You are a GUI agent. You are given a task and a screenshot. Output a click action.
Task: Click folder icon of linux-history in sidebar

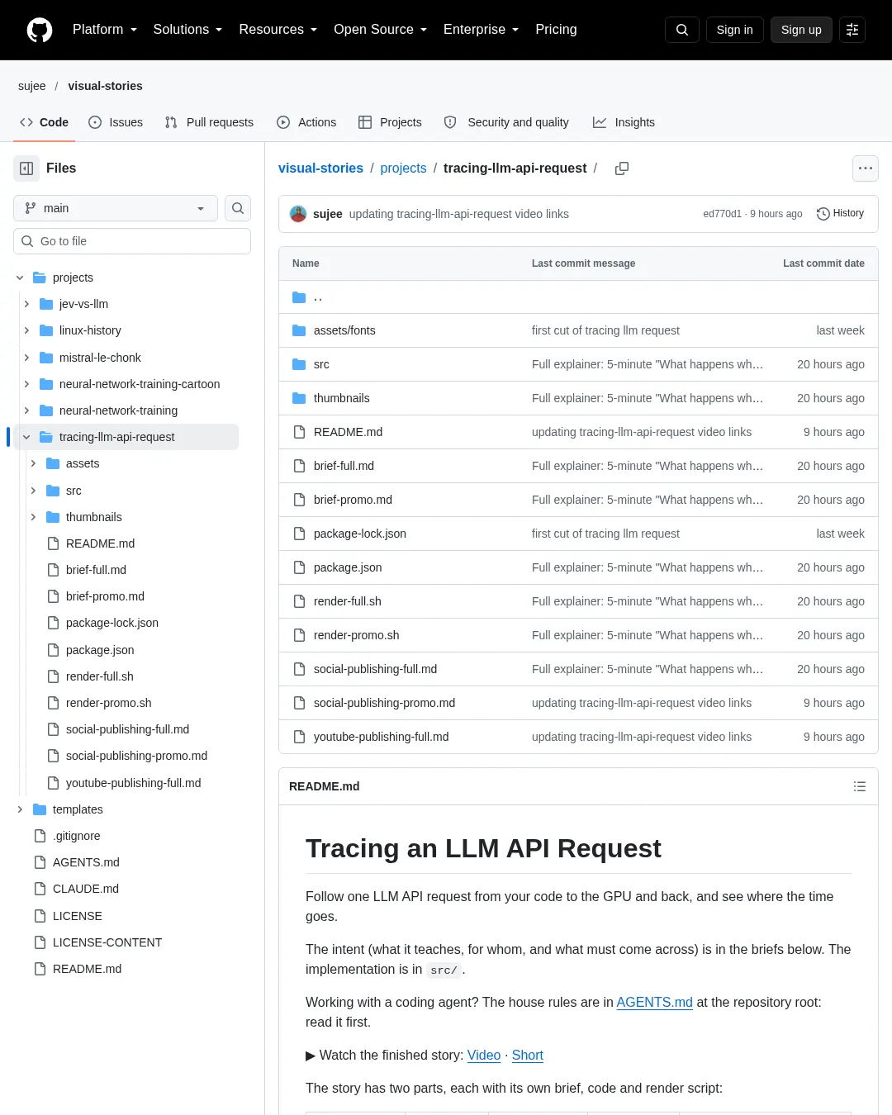46,330
